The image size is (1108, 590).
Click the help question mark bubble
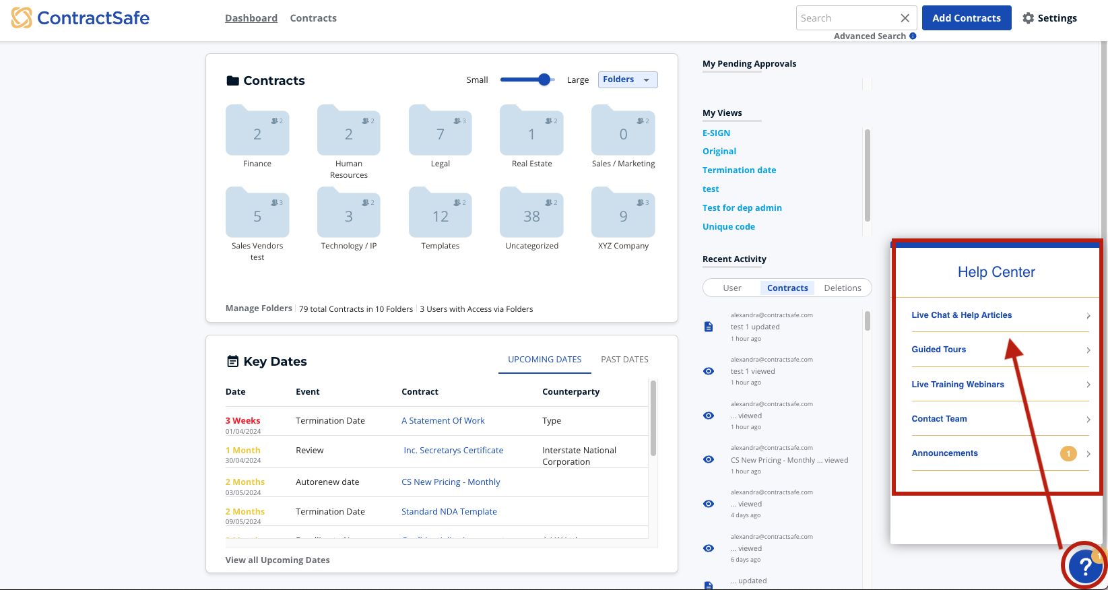[x=1084, y=566]
